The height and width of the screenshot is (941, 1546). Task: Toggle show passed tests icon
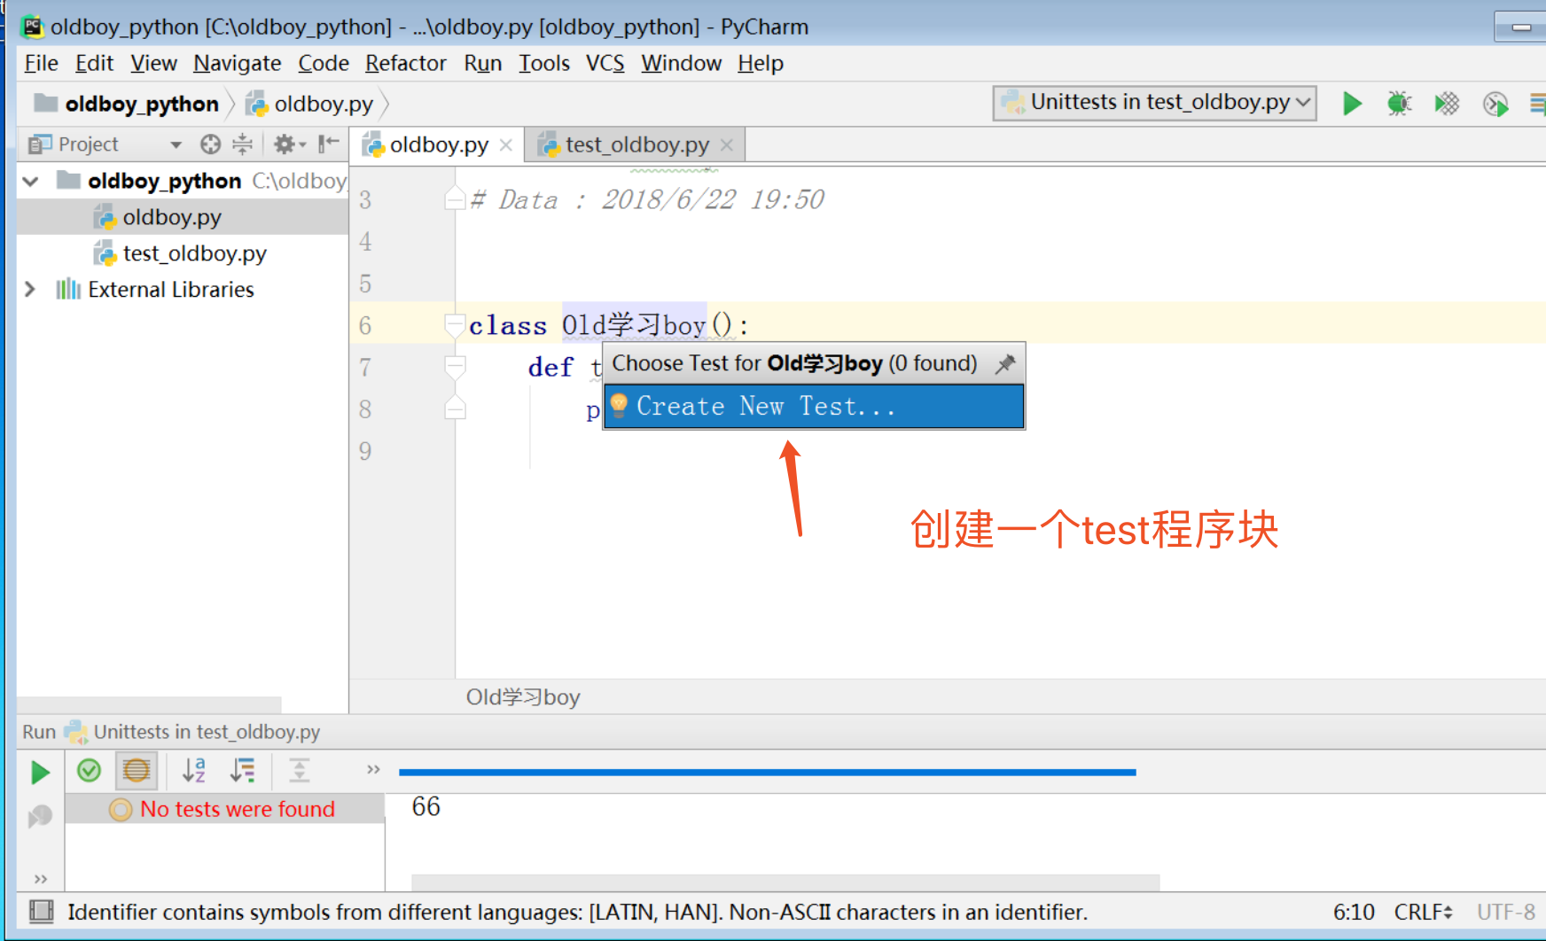pyautogui.click(x=89, y=771)
